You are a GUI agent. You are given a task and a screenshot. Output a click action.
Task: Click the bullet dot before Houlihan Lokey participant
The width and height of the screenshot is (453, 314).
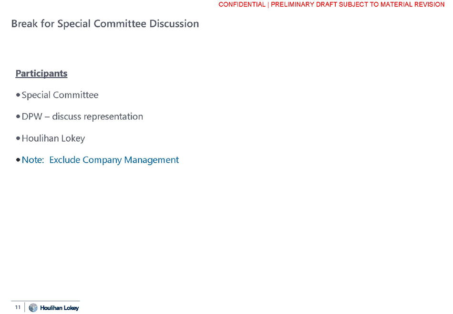(18, 139)
